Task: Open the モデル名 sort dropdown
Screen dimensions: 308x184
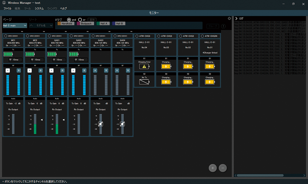Action: point(44,25)
